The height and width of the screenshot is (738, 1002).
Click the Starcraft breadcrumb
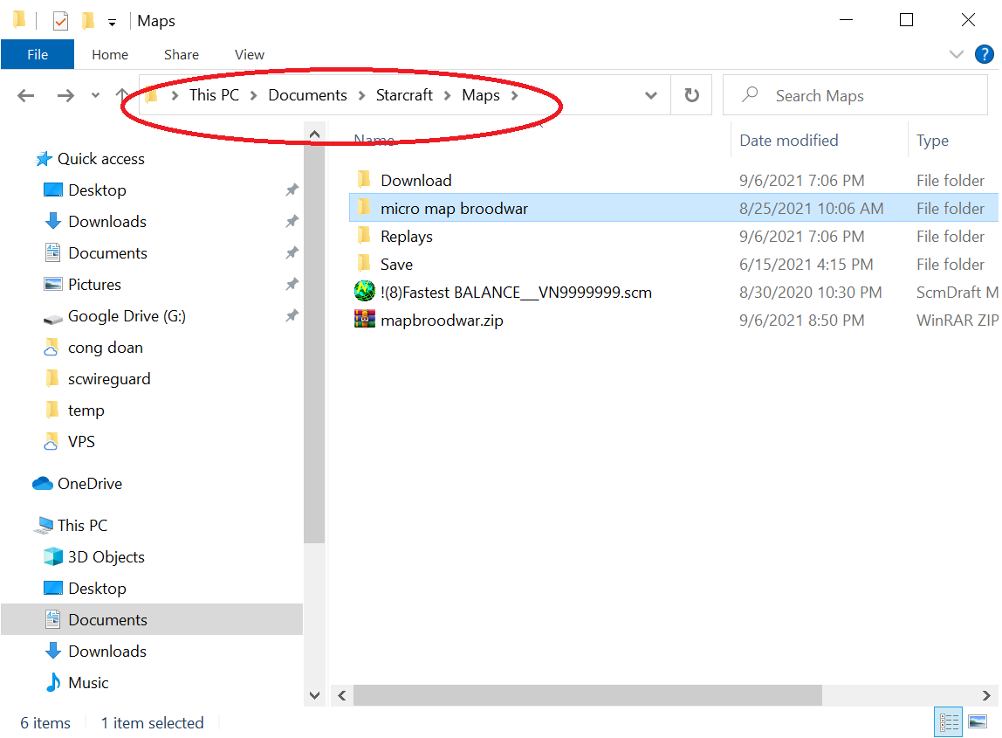click(404, 94)
